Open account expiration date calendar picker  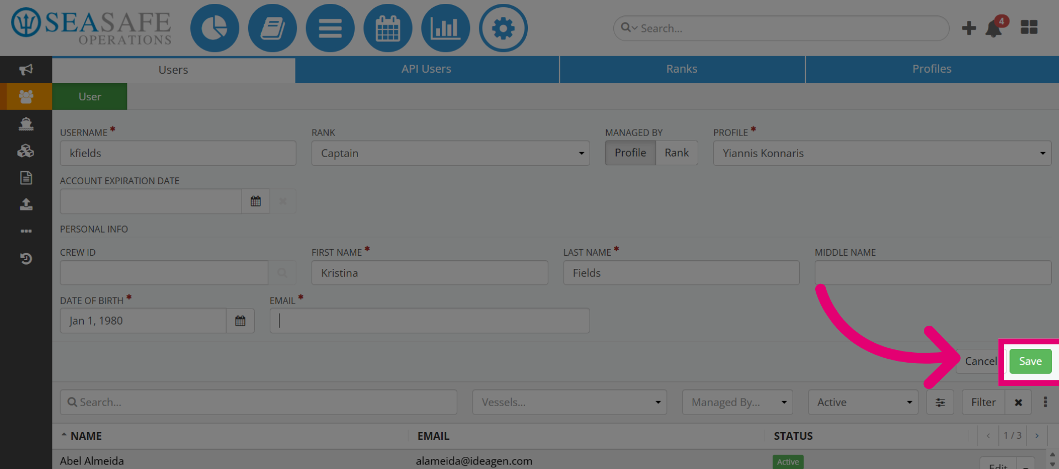(x=255, y=201)
